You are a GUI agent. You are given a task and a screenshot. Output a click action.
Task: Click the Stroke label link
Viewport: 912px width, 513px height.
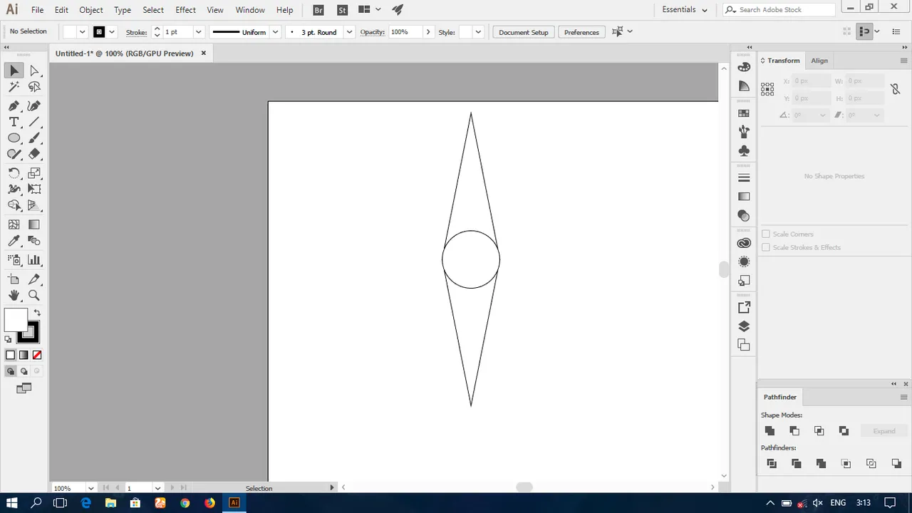[x=137, y=32]
